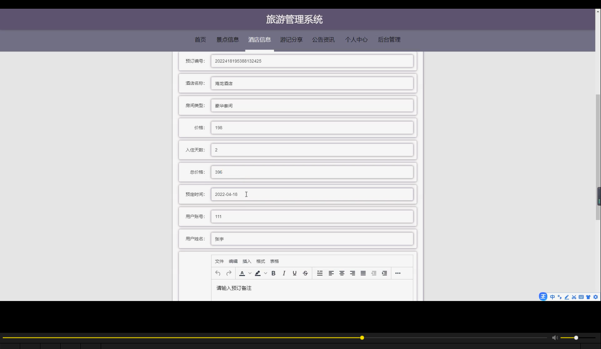The image size is (601, 349).
Task: Click the Redo icon in the editor toolbar
Action: 229,273
